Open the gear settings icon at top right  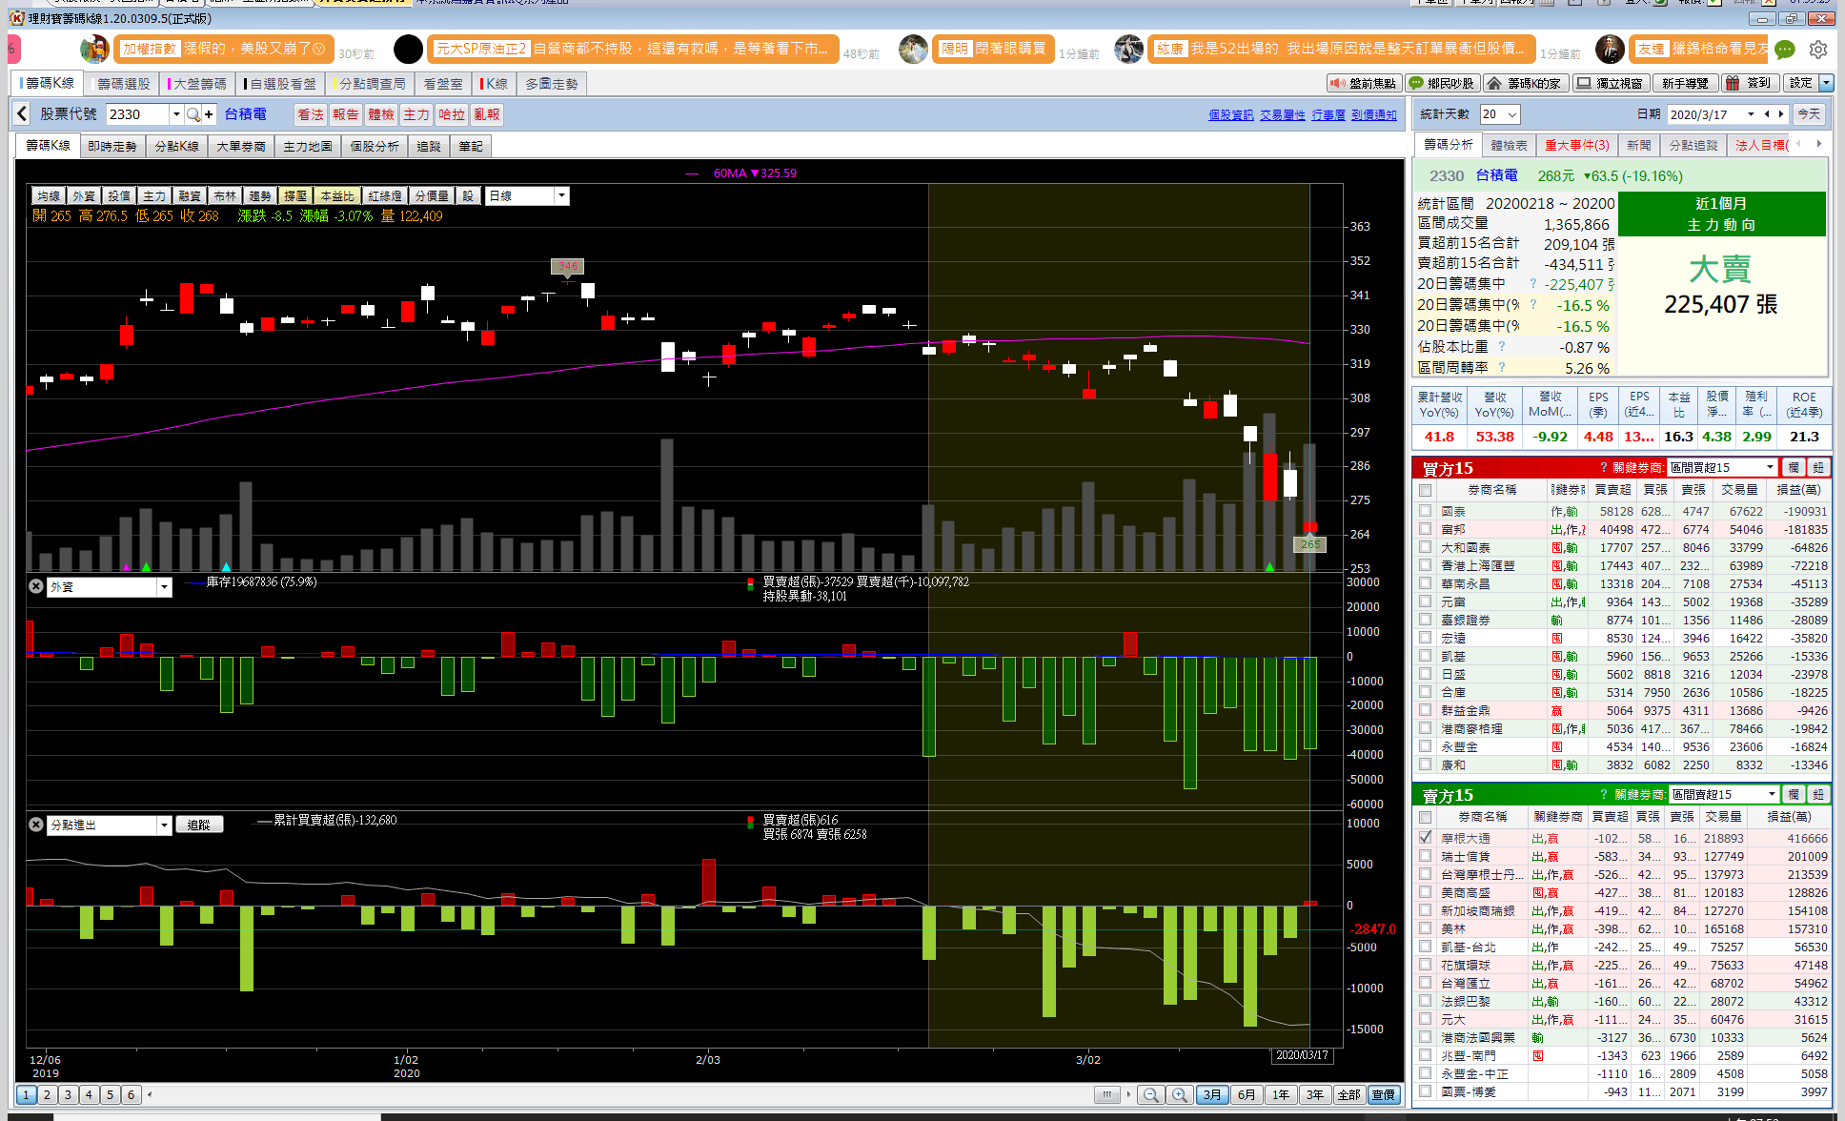[1818, 50]
